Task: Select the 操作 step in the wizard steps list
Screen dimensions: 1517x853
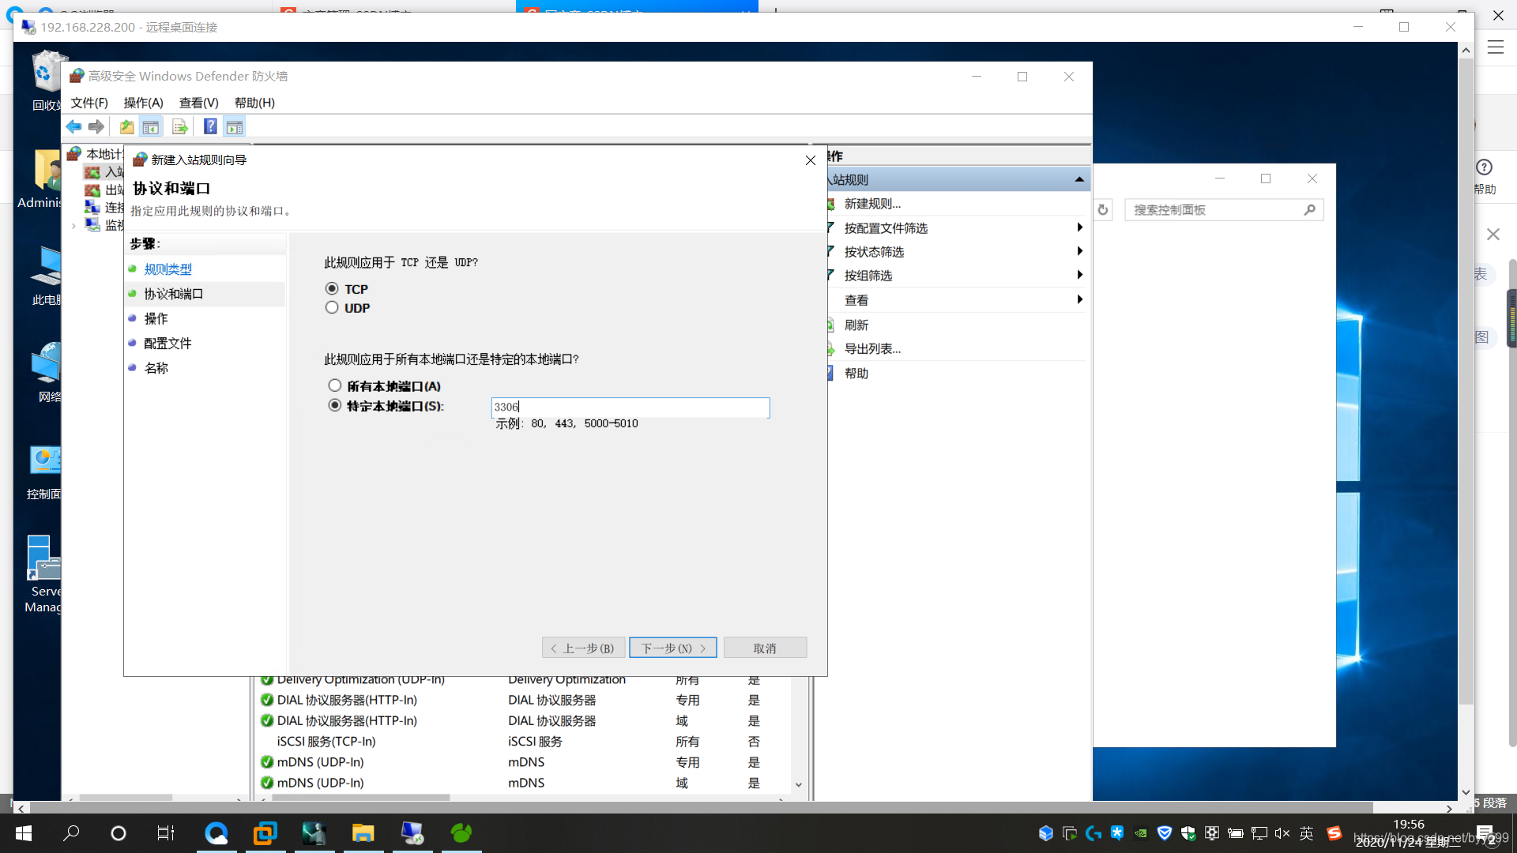Action: click(156, 318)
